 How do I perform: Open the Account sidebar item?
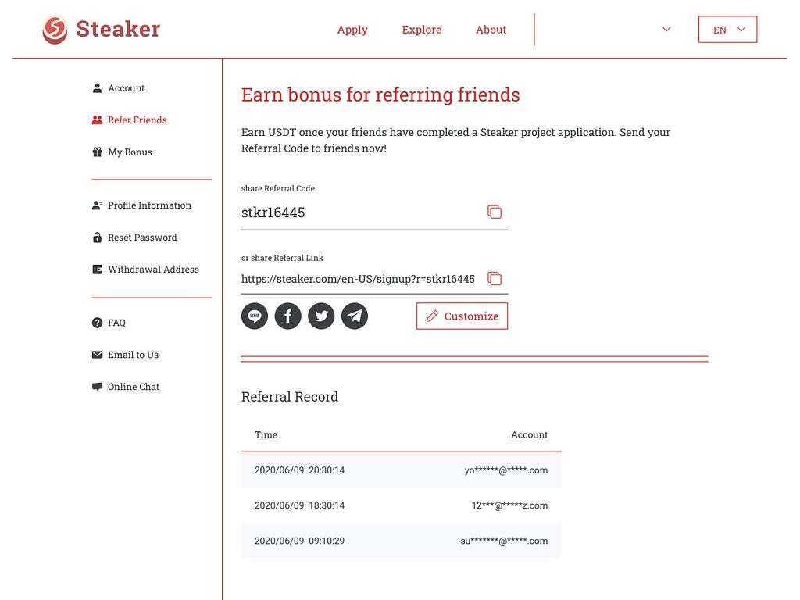(119, 88)
